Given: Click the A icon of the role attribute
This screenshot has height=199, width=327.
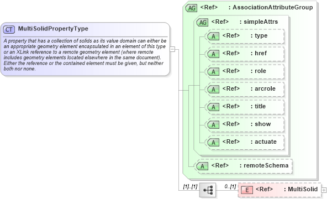Looking at the screenshot, I should [x=213, y=72].
